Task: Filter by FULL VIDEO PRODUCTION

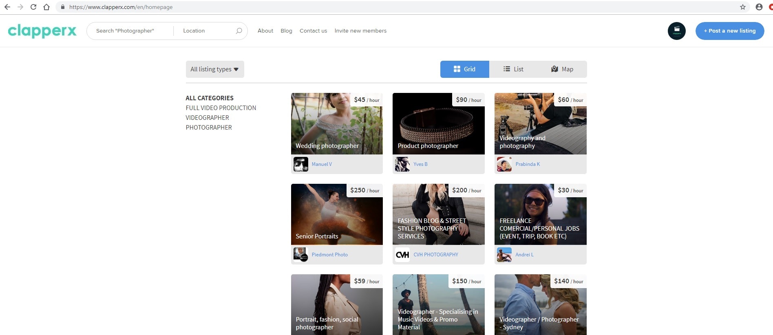Action: point(221,108)
